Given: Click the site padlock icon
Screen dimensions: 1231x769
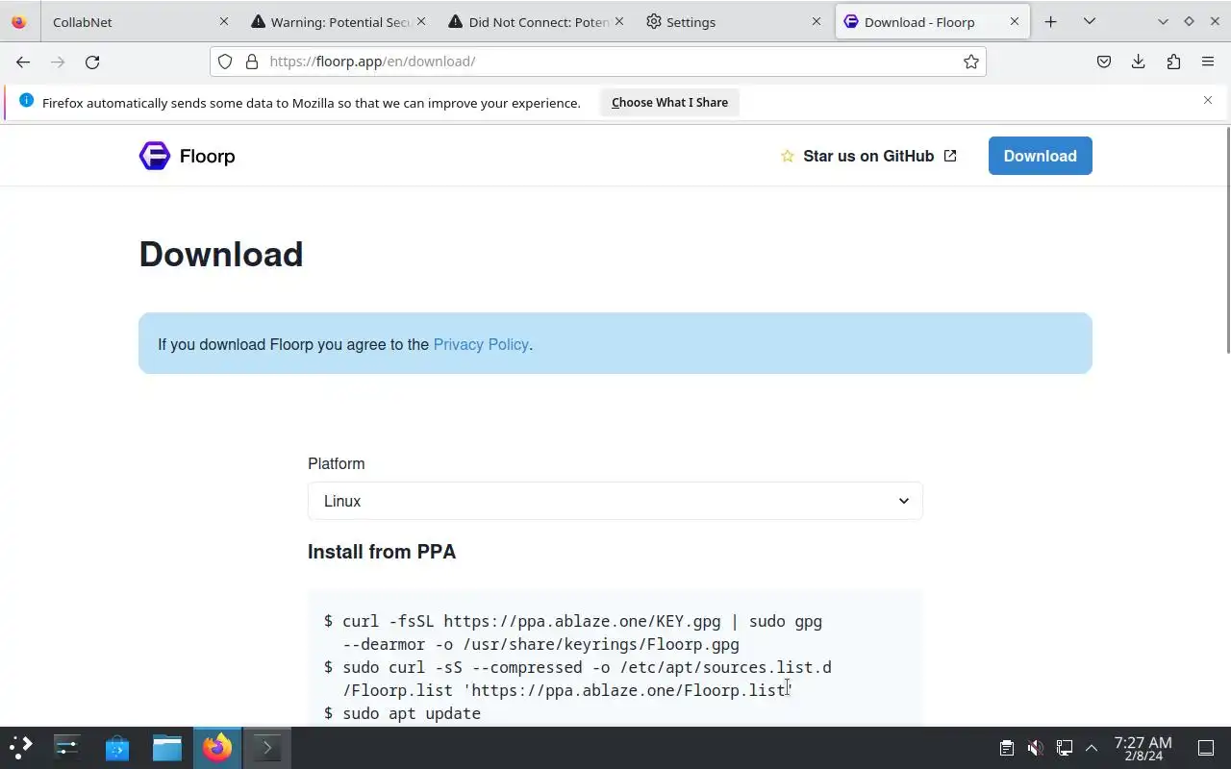Looking at the screenshot, I should point(252,62).
